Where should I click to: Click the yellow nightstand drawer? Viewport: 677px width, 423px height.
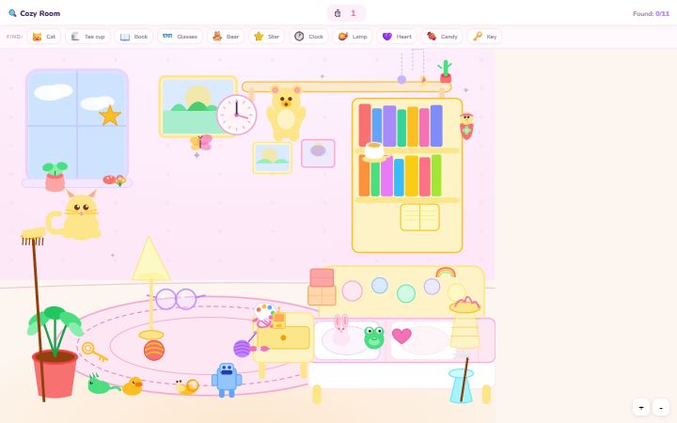[x=284, y=337]
